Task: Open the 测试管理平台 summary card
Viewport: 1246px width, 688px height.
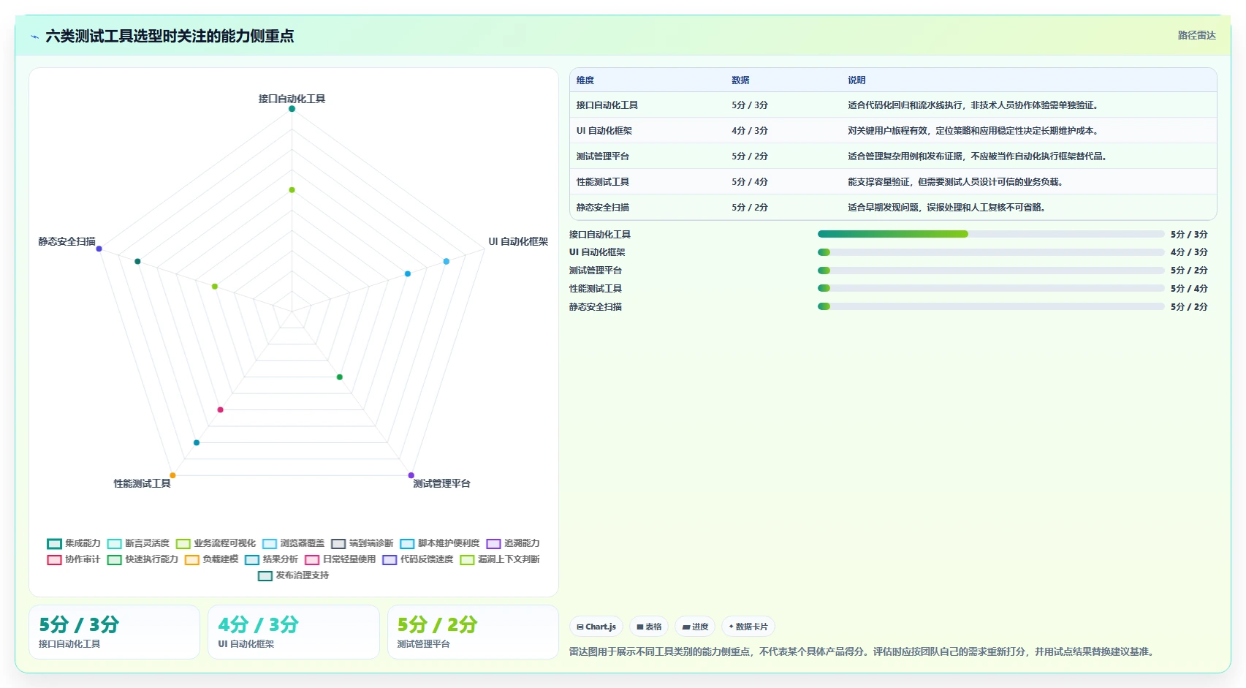Action: pos(473,632)
